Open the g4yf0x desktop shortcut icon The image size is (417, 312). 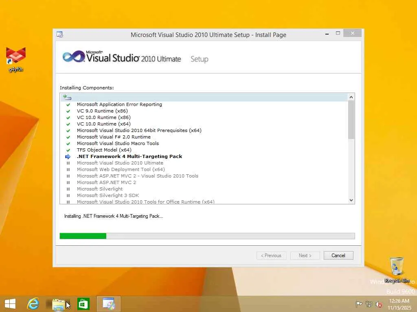pos(16,59)
